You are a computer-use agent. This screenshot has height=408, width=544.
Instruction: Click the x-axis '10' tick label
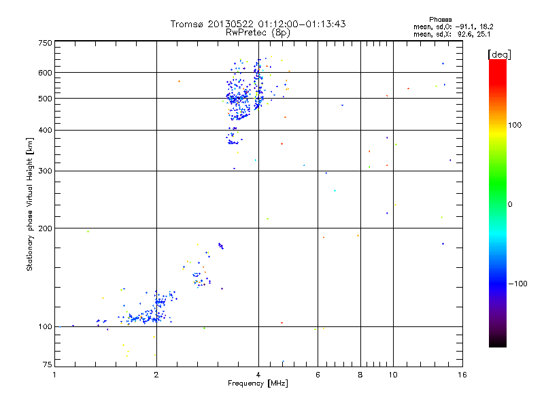tap(393, 375)
